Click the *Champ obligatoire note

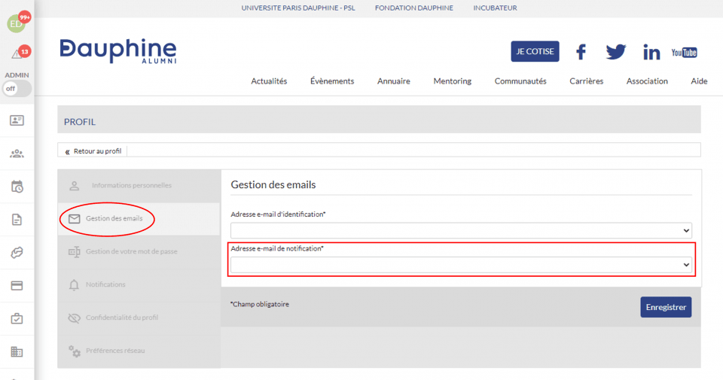(260, 304)
